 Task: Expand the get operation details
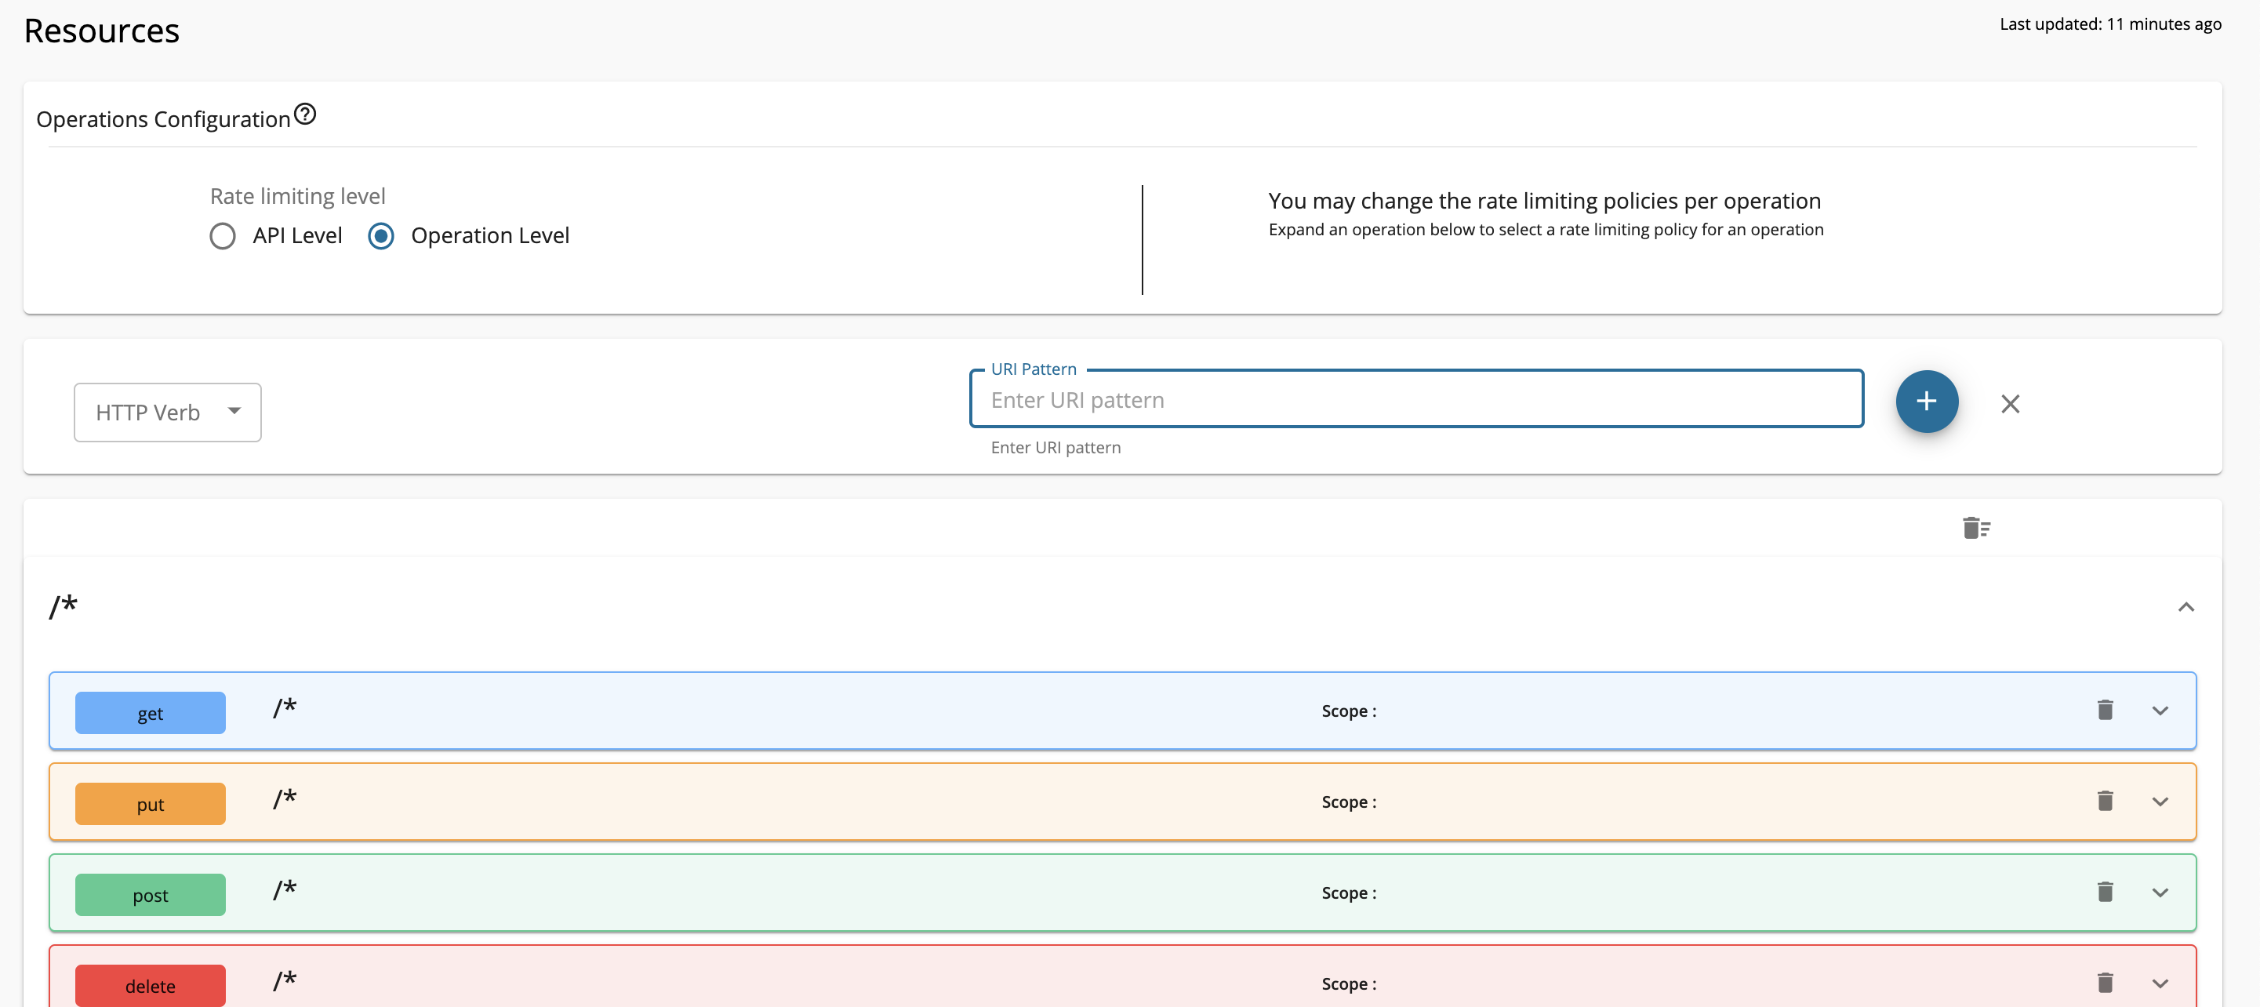2161,711
